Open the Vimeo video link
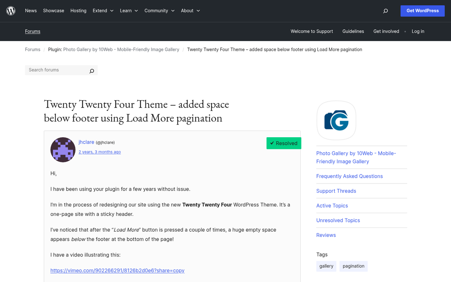451x282 pixels. pos(117,270)
